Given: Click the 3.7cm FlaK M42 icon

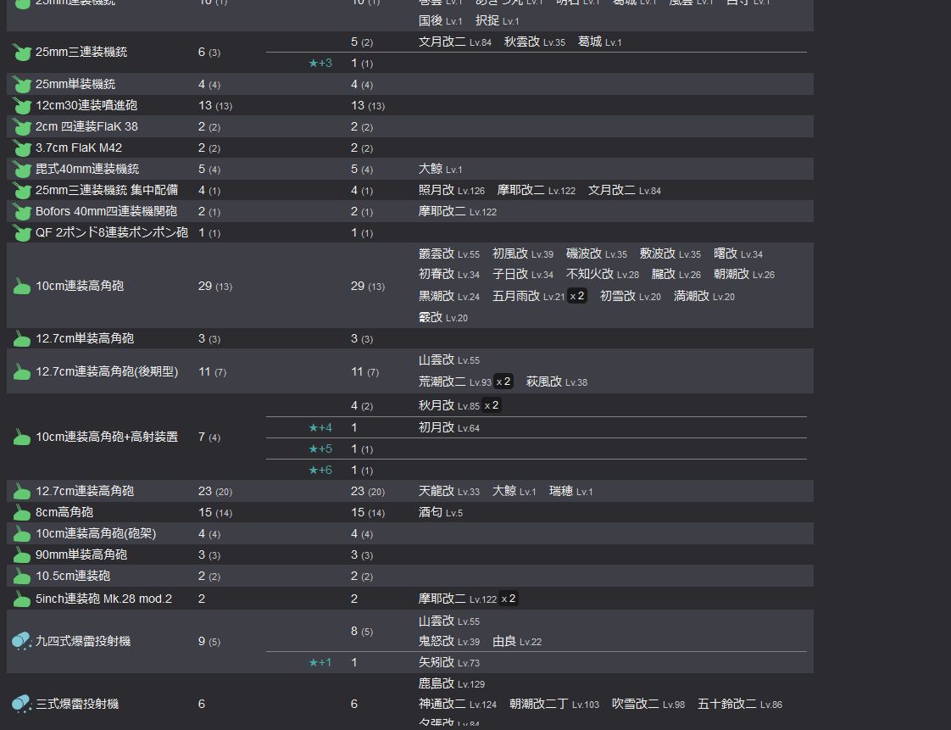Looking at the screenshot, I should [x=22, y=148].
